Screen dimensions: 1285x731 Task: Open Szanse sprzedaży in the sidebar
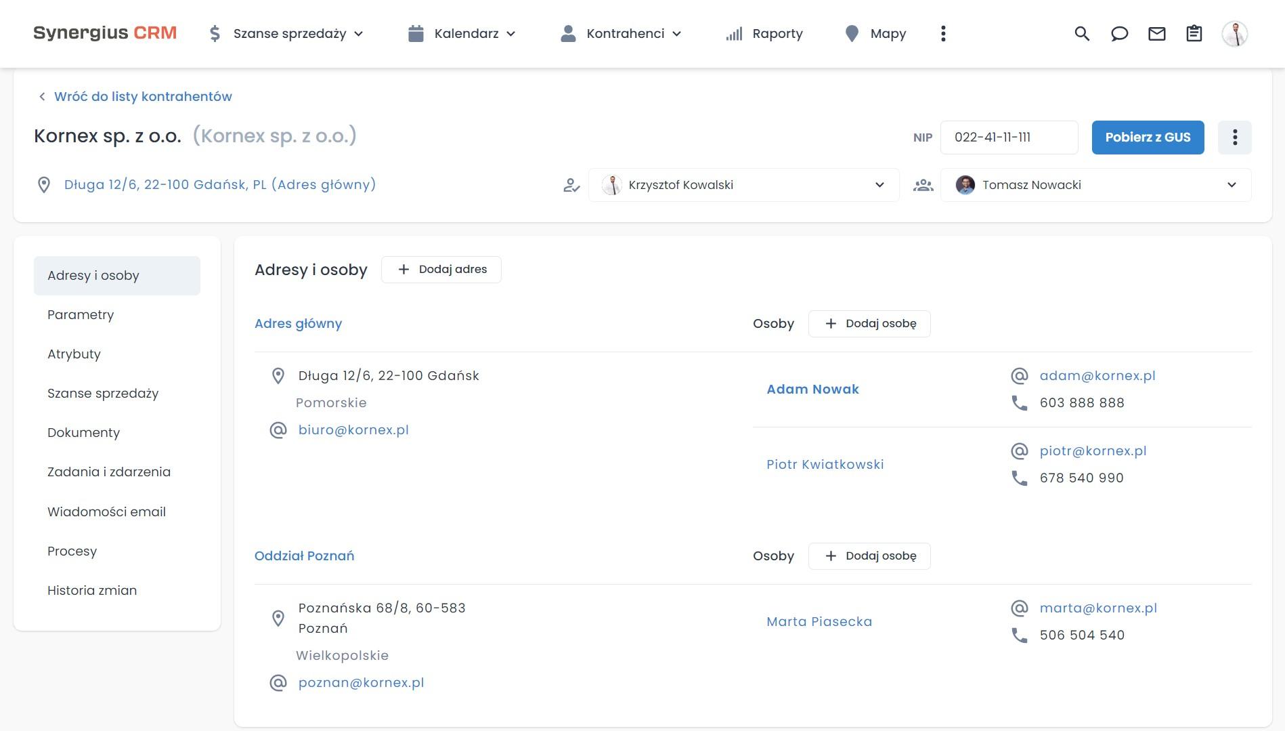coord(117,394)
